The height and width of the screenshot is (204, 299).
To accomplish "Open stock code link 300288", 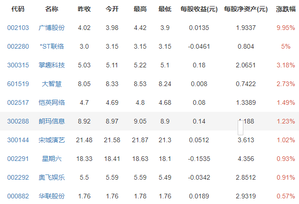I will 18,121.
